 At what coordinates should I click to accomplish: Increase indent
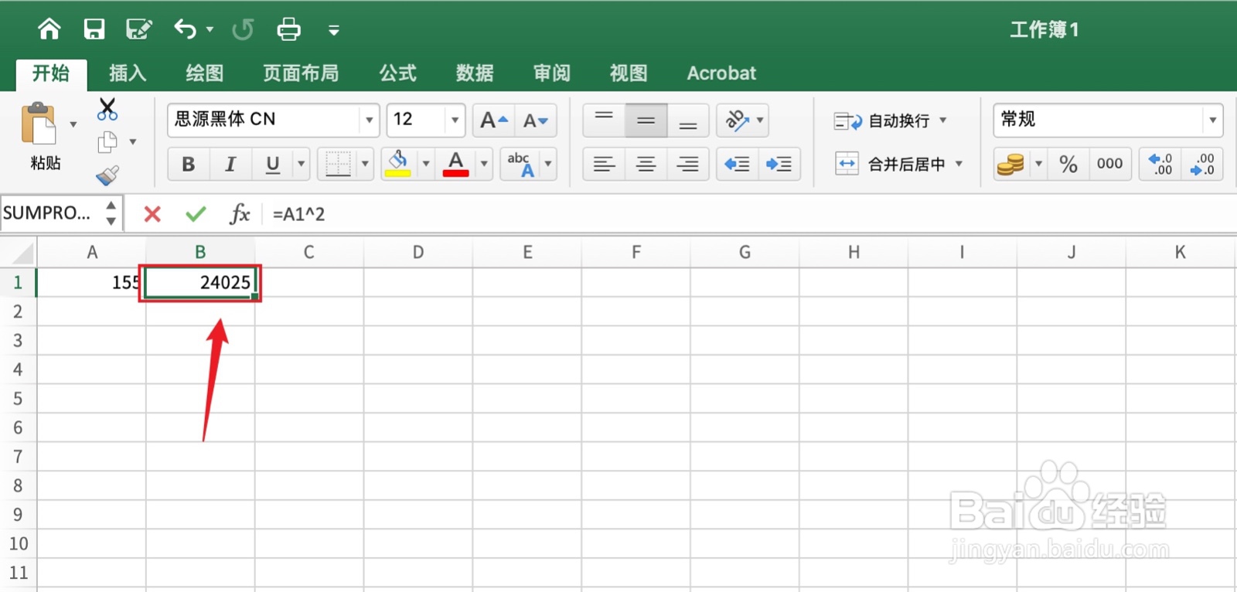pyautogui.click(x=779, y=164)
